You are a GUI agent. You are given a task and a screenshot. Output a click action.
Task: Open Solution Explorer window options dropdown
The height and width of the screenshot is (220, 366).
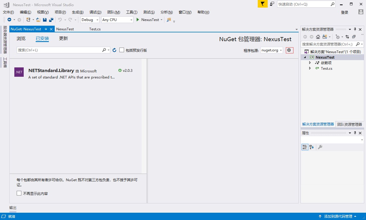[350, 29]
